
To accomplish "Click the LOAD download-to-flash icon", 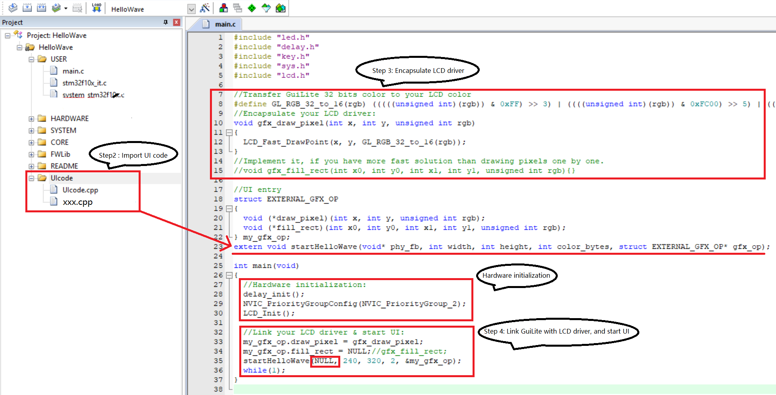I will click(97, 8).
